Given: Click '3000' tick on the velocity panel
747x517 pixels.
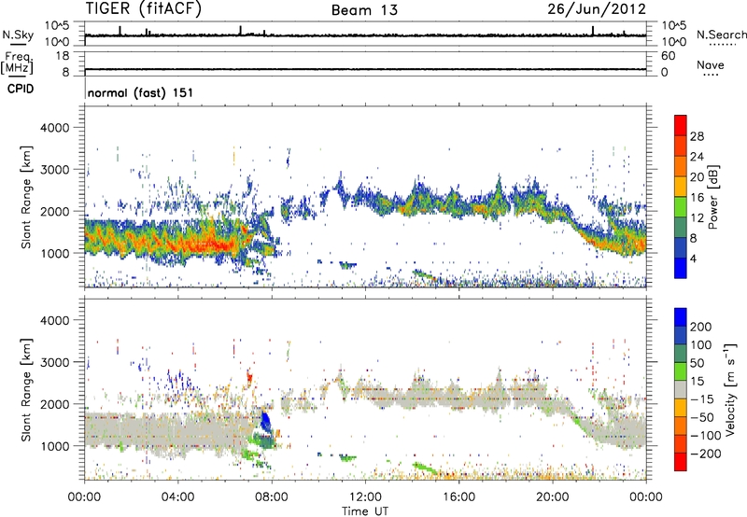Looking at the screenshot, I should [x=54, y=362].
